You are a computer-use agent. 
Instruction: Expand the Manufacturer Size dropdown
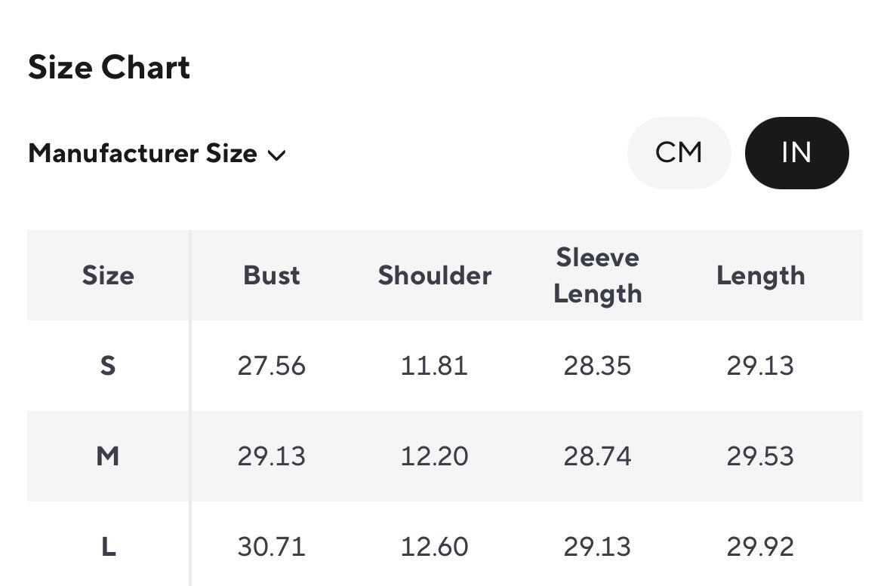click(156, 154)
